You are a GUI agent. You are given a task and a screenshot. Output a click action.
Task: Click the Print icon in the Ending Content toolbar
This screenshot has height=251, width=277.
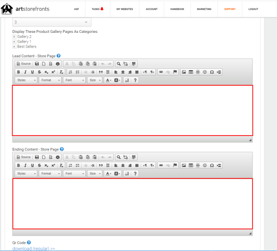click(x=58, y=157)
